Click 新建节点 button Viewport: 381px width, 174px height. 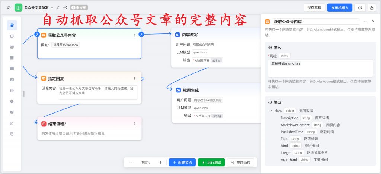(x=182, y=162)
